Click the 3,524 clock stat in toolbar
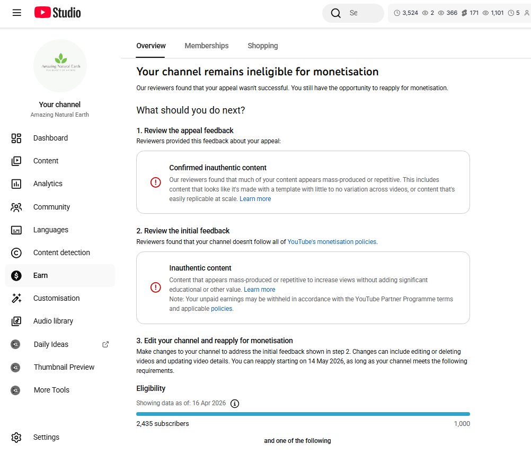The width and height of the screenshot is (531, 453). point(406,13)
